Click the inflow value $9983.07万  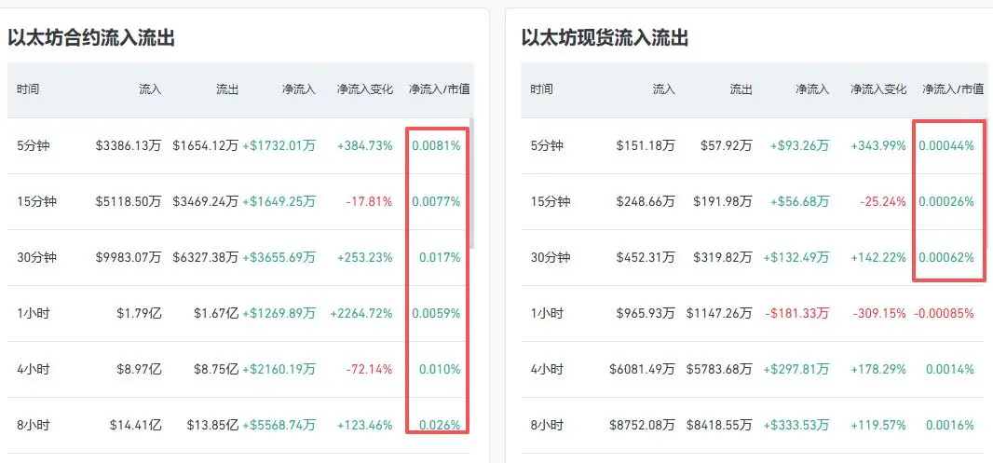[x=129, y=257]
